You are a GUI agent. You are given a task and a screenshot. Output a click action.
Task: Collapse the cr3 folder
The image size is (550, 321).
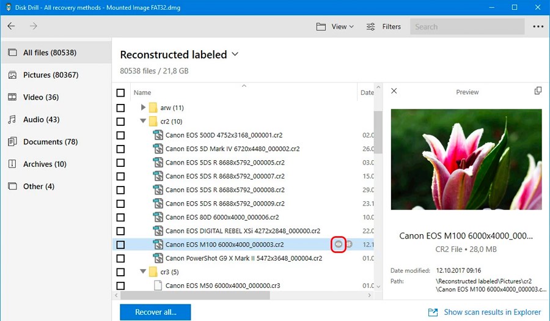tap(144, 271)
